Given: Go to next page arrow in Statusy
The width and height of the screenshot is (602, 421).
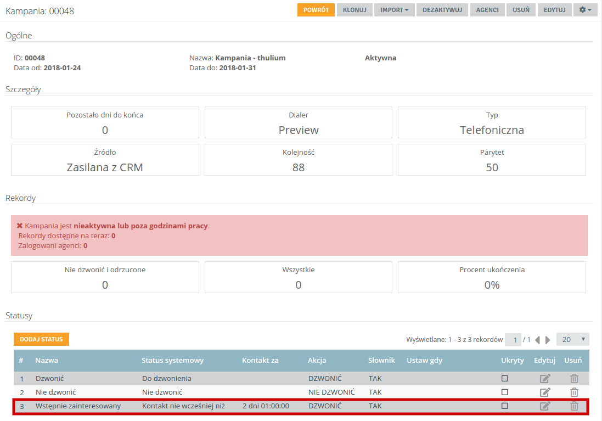Looking at the screenshot, I should tap(548, 340).
